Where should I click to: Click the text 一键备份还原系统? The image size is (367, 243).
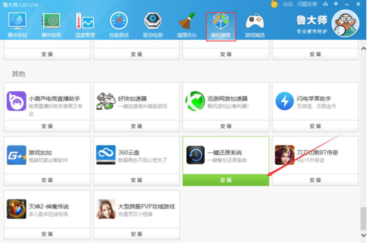pos(227,160)
